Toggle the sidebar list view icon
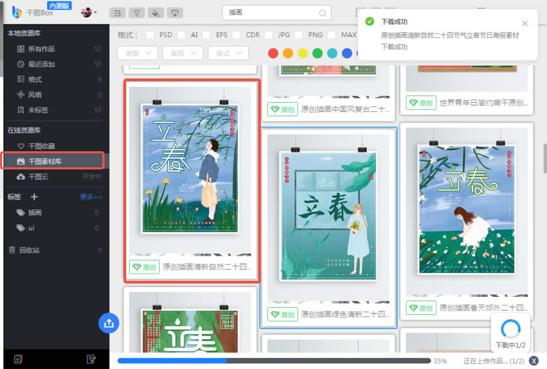This screenshot has height=369, width=547. point(117,13)
